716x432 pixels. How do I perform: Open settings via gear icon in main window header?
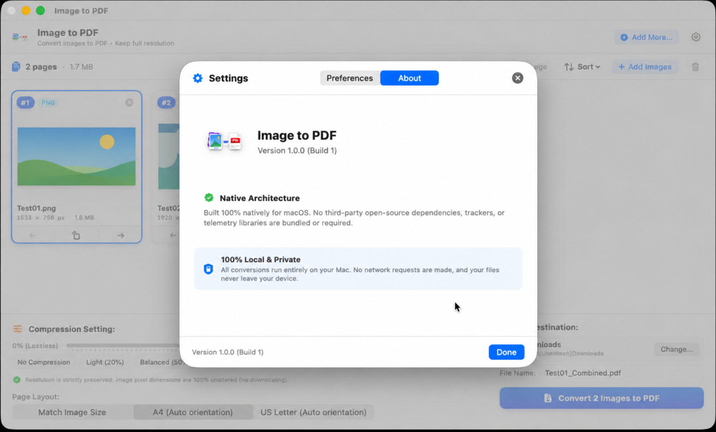pyautogui.click(x=696, y=37)
